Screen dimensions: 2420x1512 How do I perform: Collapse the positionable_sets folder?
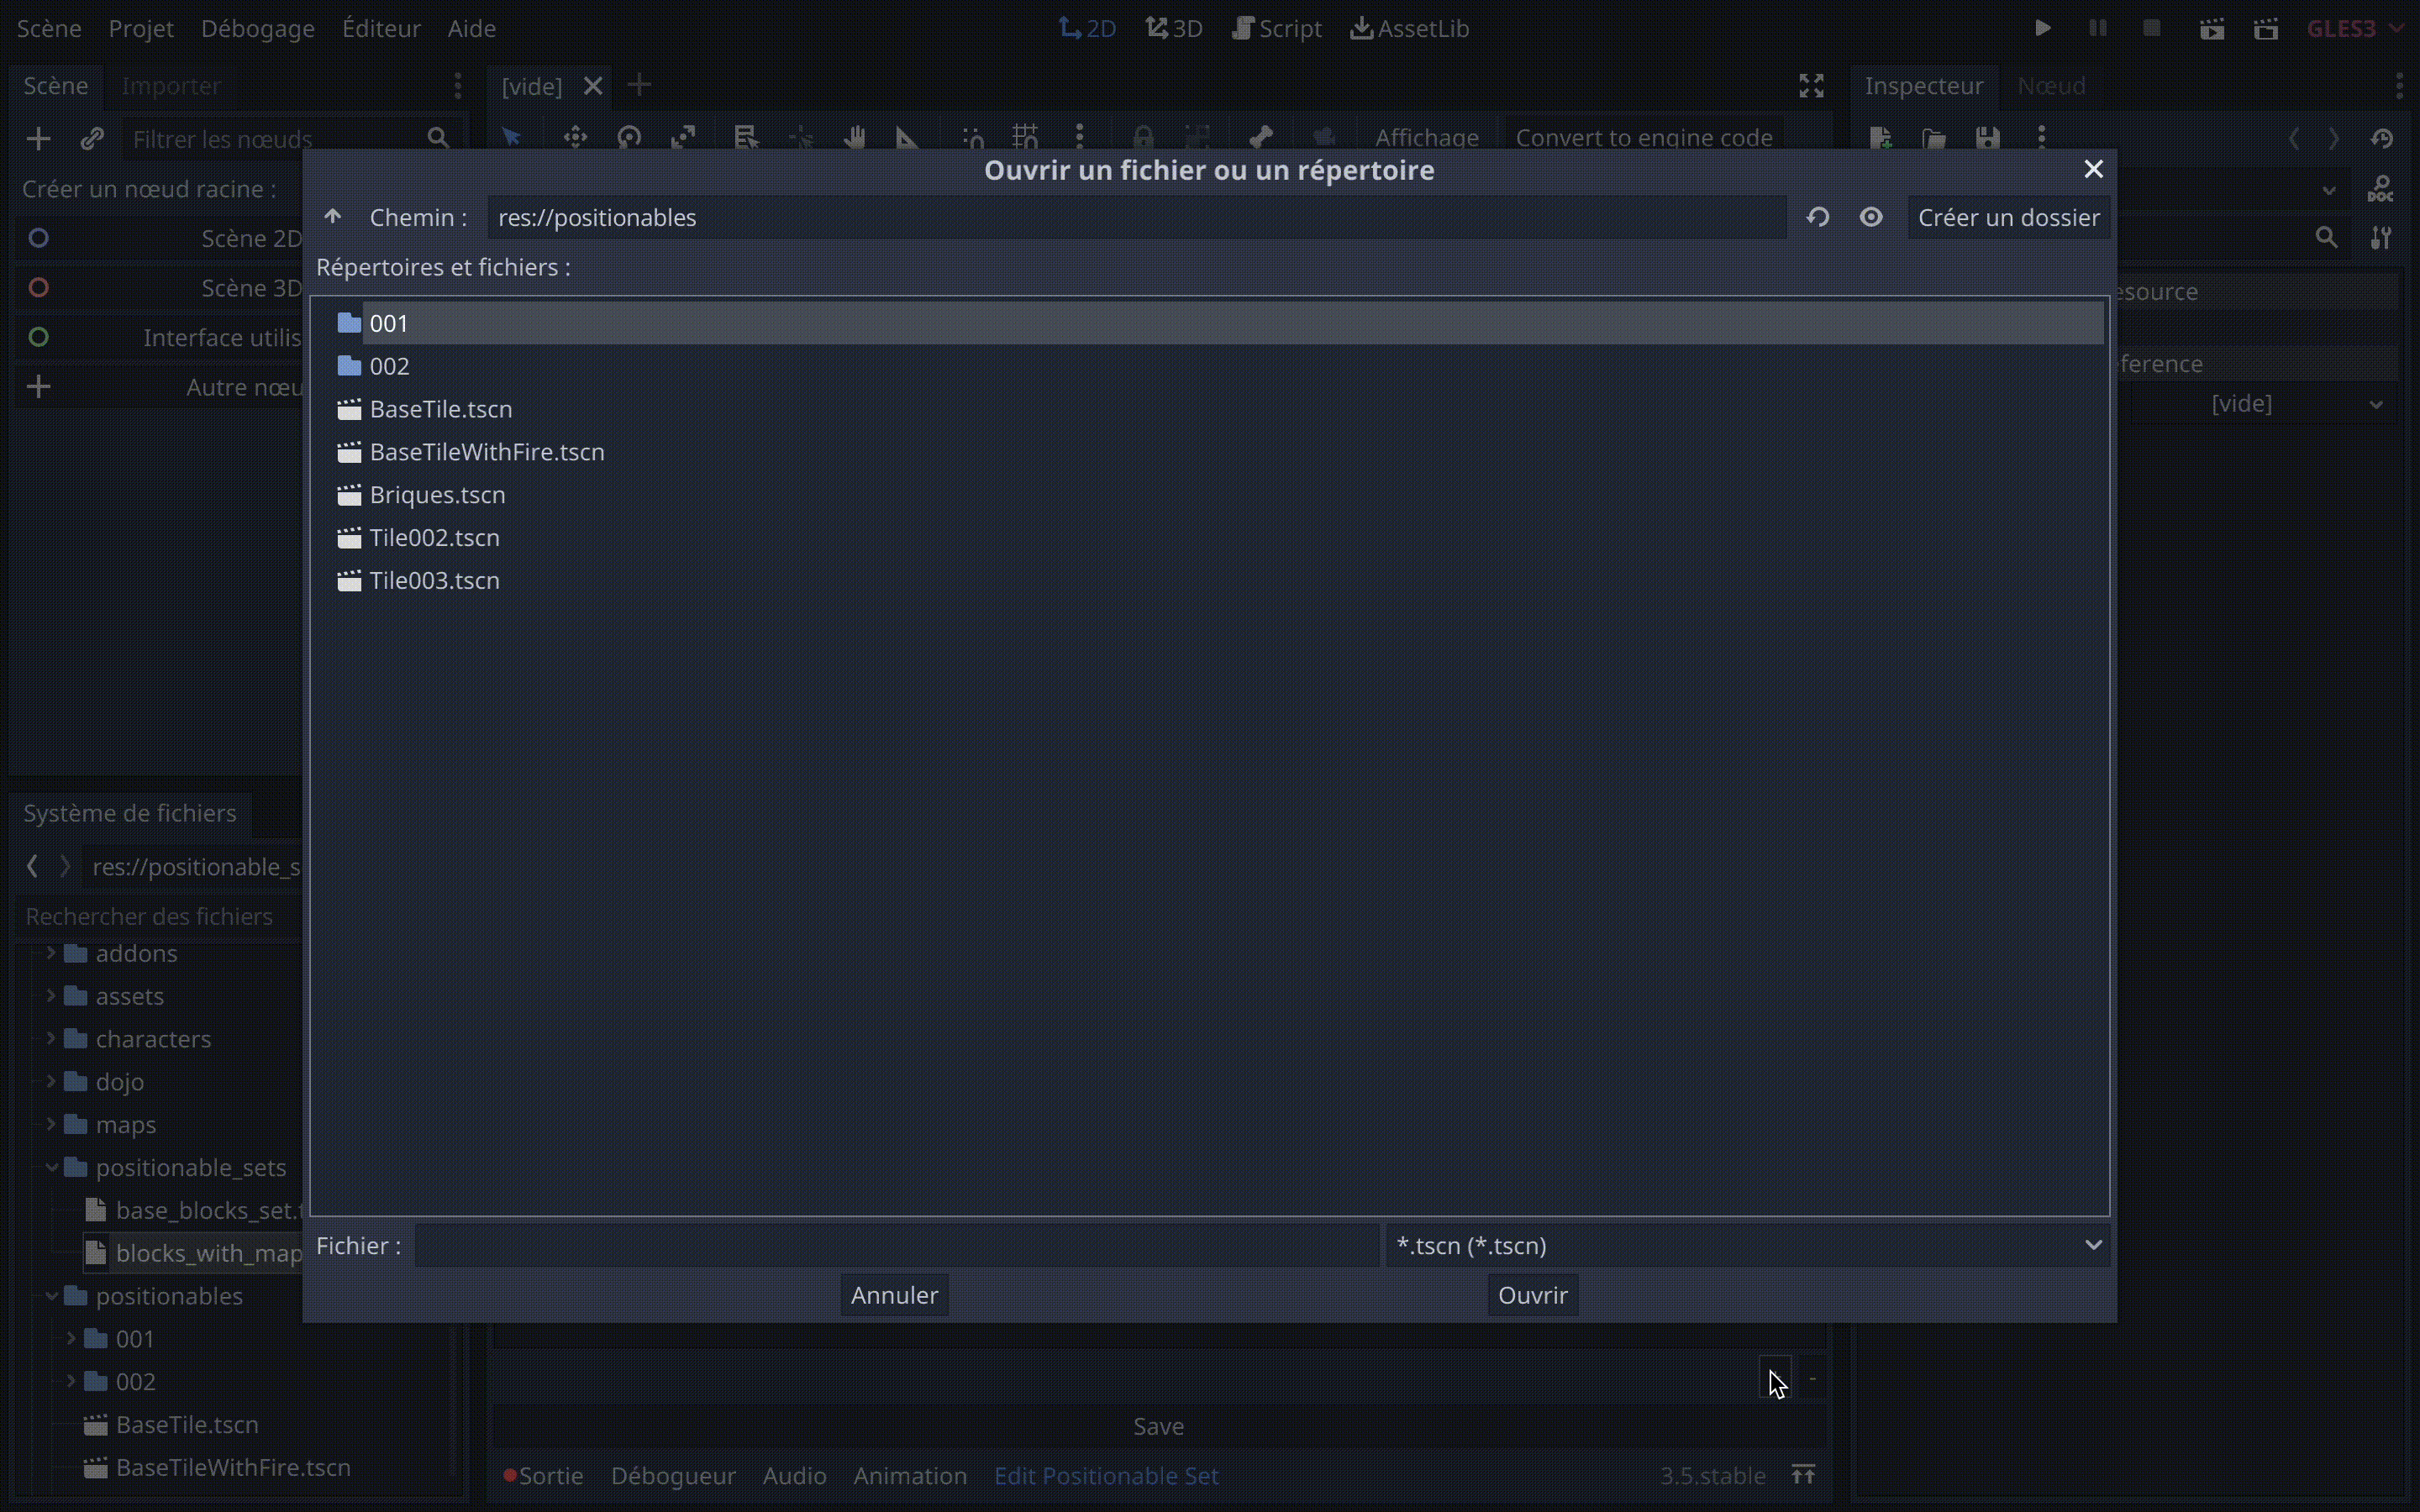[x=50, y=1168]
